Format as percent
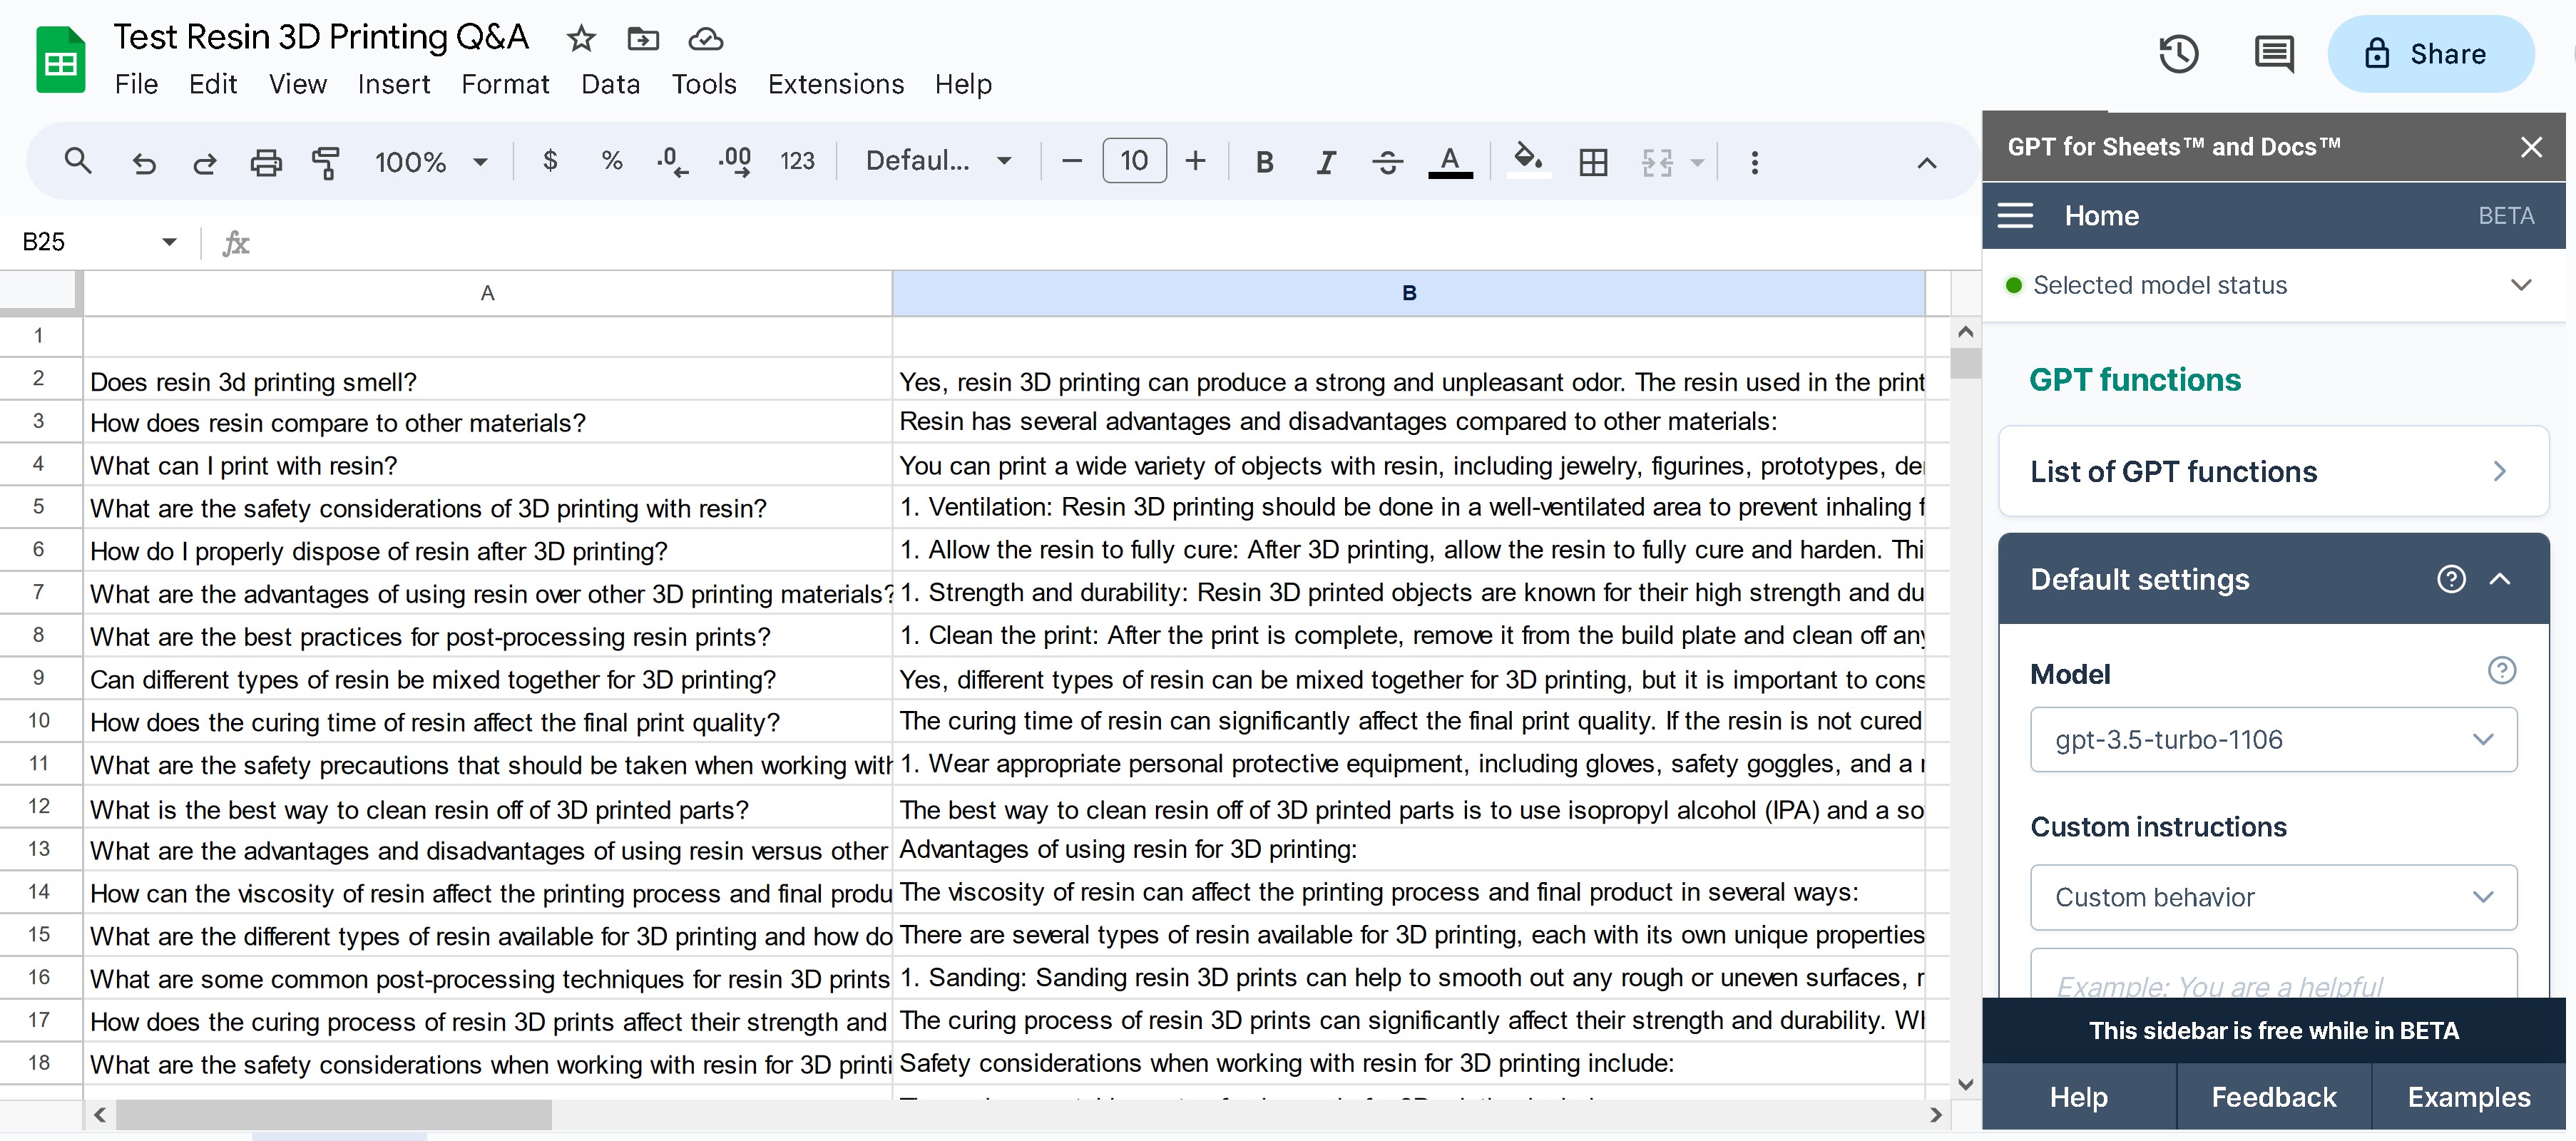Screen dimensions: 2576x1141 coord(612,161)
